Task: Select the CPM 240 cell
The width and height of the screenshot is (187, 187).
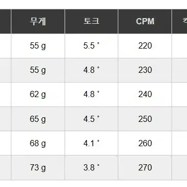Action: coord(145,95)
